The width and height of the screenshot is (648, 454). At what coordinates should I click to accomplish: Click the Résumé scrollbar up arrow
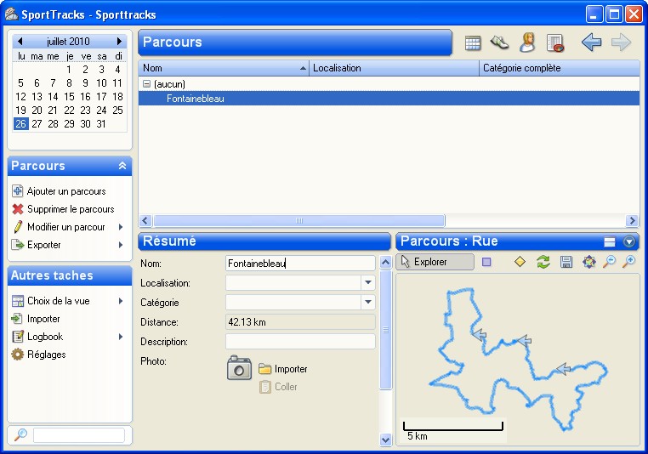[385, 262]
